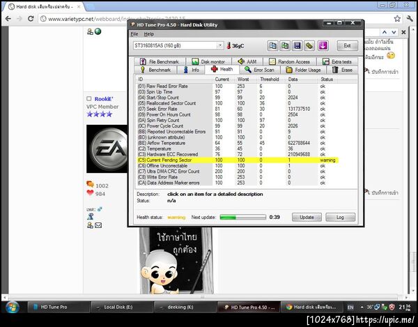Image resolution: width=418 pixels, height=327 pixels.
Task: Select the Data Address Marker errors row
Action: tap(238, 183)
